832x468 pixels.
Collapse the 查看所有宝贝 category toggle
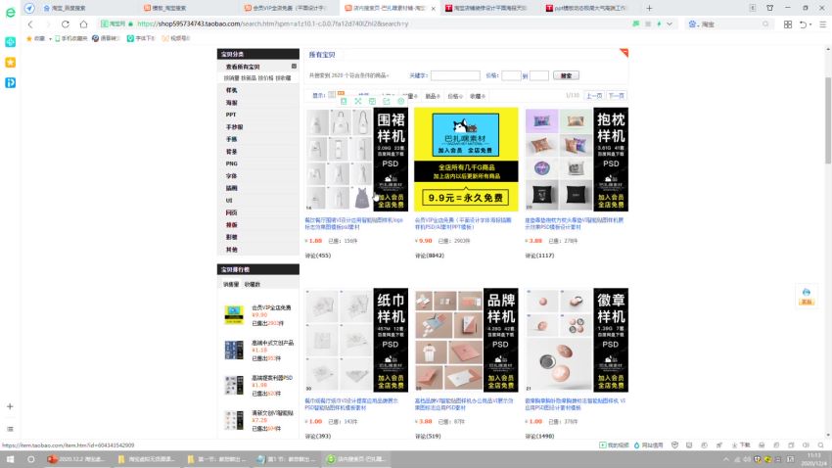tap(294, 67)
